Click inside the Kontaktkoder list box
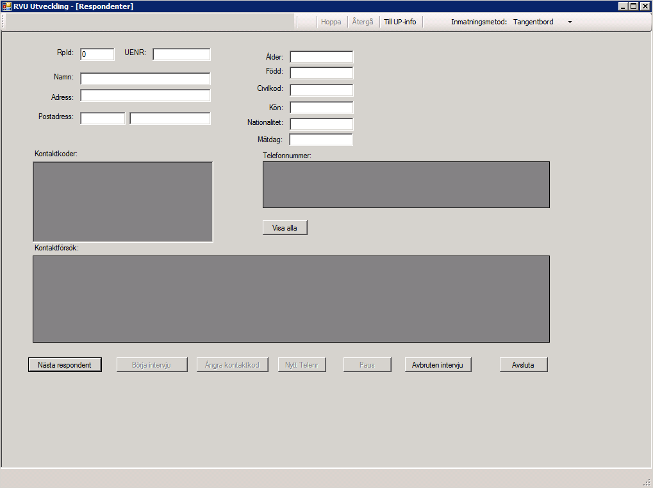This screenshot has width=653, height=488. 123,202
